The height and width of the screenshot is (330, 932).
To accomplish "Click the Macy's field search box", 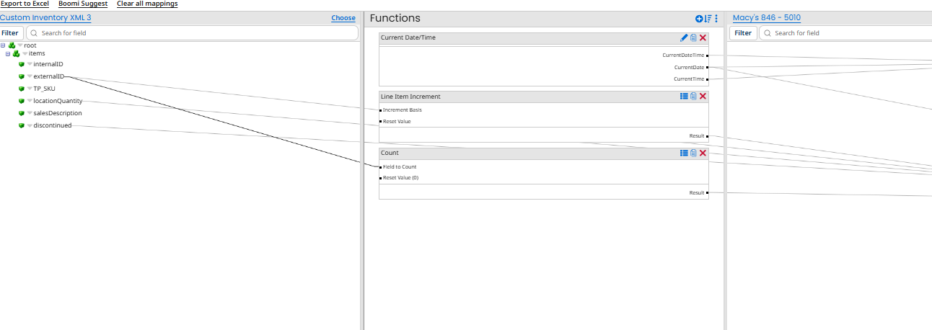I will coord(844,33).
